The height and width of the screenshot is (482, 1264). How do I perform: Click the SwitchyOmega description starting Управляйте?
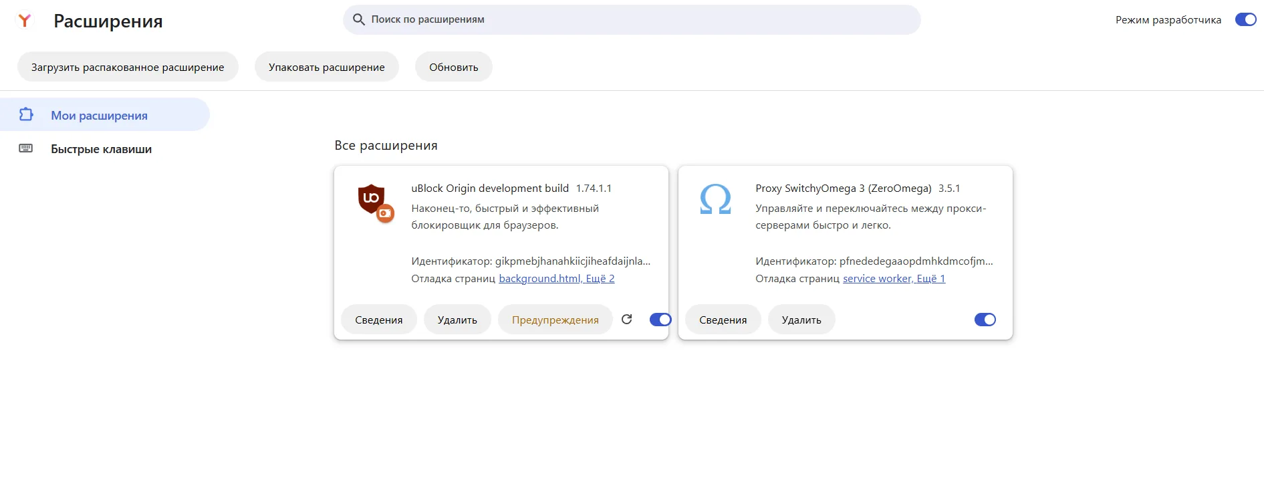click(x=871, y=217)
